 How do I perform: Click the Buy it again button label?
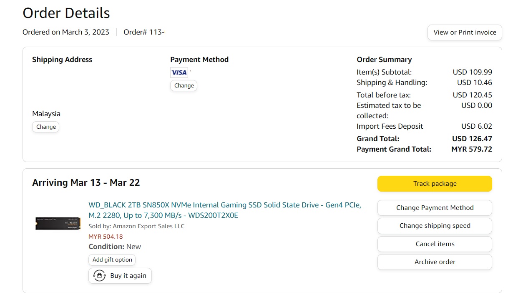click(128, 276)
